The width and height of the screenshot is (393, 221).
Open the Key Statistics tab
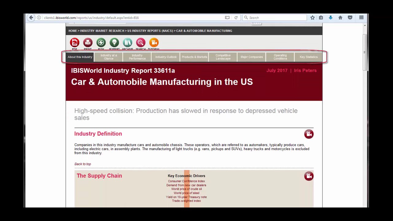(309, 57)
